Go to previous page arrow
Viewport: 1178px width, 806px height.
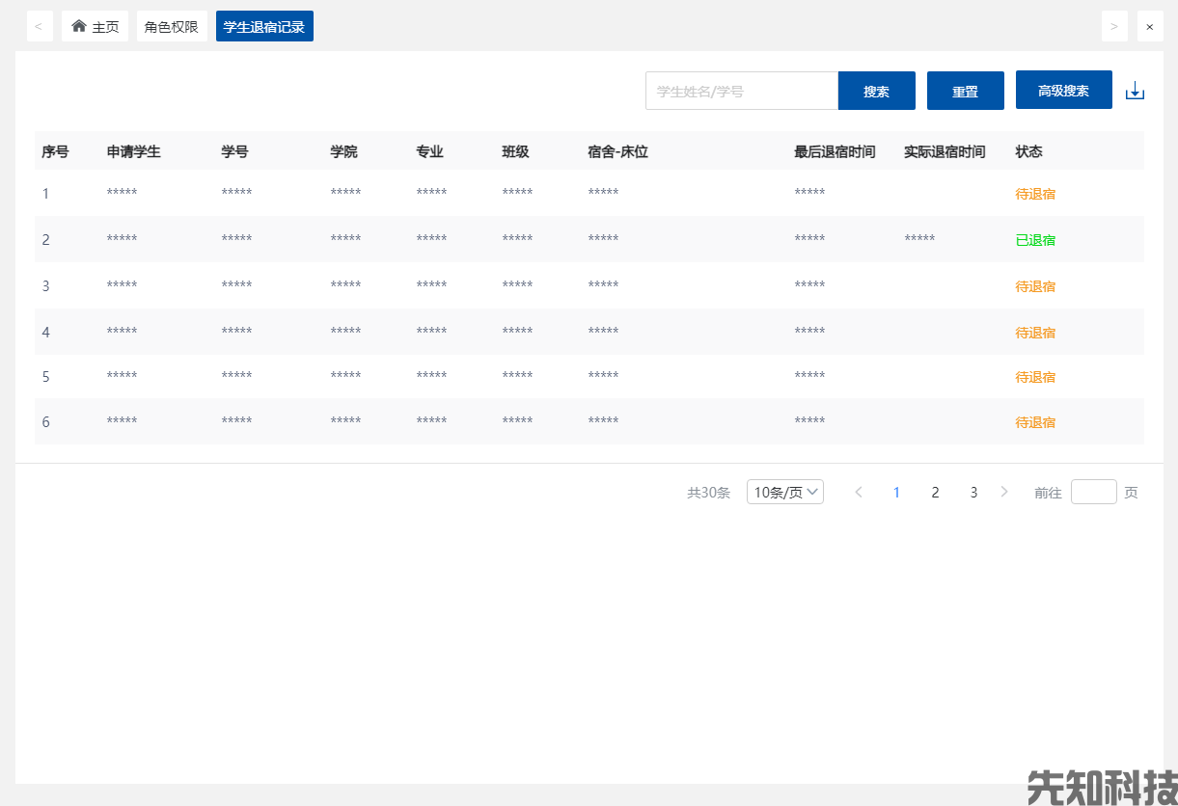click(859, 492)
